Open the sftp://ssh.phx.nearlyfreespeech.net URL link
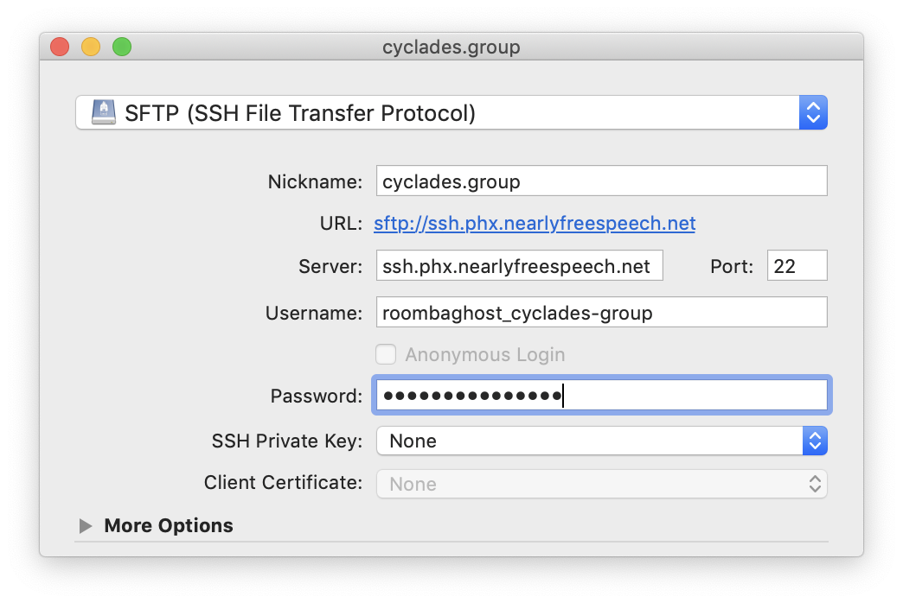The image size is (903, 603). click(x=535, y=224)
